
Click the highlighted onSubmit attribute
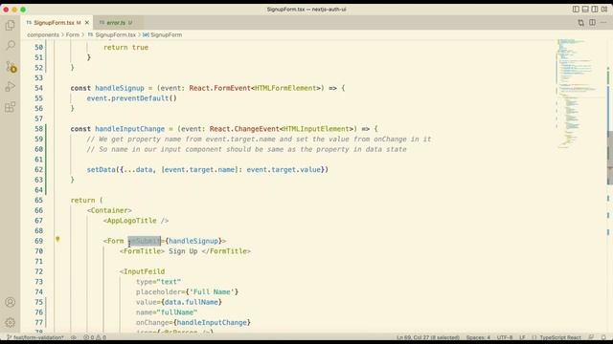(x=145, y=241)
